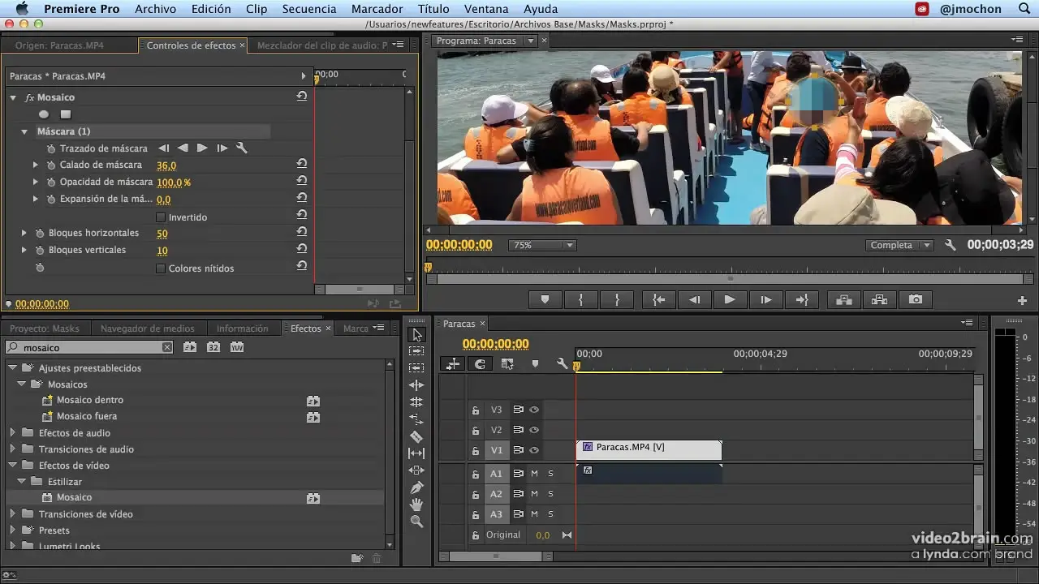Switch to the Navegador de medios tab
The height and width of the screenshot is (584, 1039).
click(x=147, y=328)
